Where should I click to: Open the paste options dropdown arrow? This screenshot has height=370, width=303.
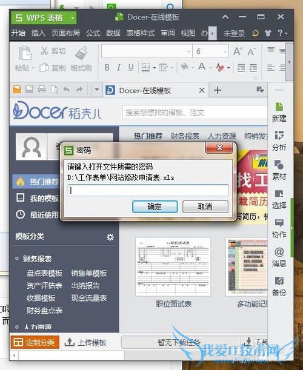33,68
